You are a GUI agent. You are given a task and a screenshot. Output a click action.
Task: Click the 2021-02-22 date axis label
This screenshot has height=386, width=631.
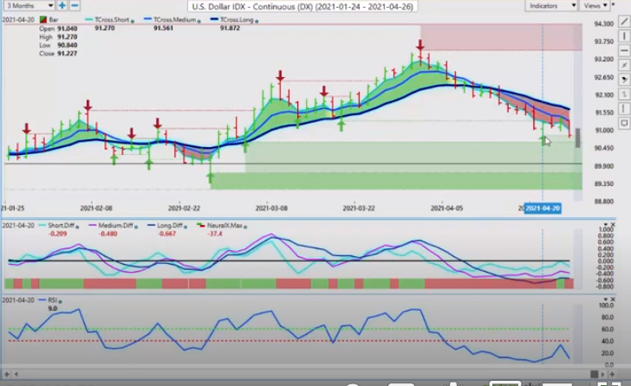(184, 208)
